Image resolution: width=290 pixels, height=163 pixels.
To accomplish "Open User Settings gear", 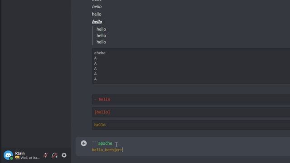I will (x=64, y=155).
